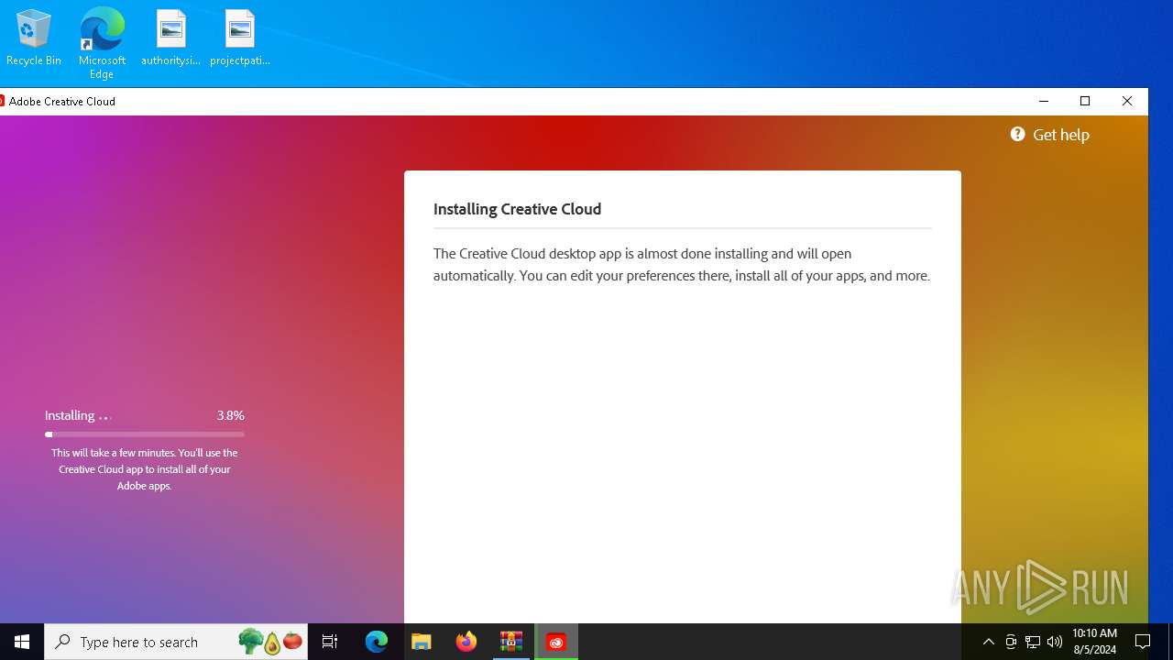Click the Adobe Creative Cloud title bar logo

[3, 101]
